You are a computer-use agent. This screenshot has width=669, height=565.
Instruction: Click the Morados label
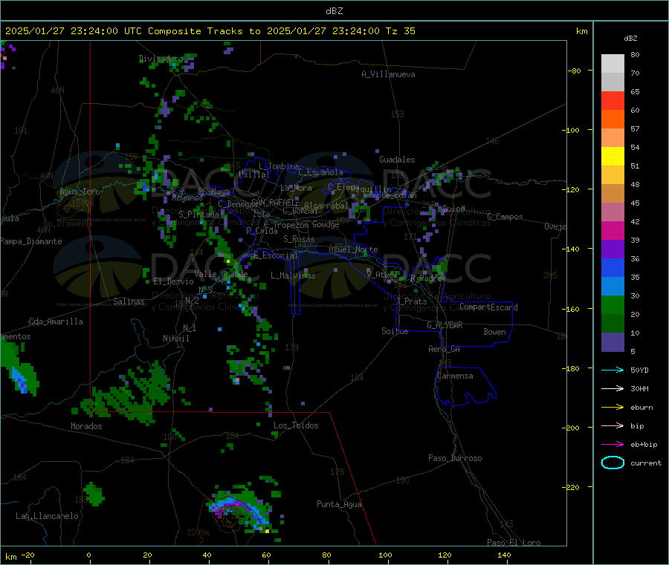click(x=86, y=426)
